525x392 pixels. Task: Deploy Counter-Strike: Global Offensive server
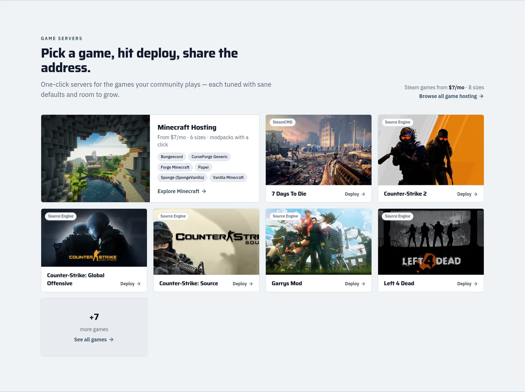tap(131, 284)
